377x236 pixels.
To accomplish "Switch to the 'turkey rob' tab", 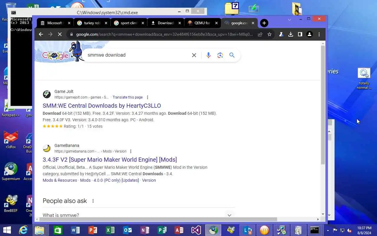I will pyautogui.click(x=92, y=23).
